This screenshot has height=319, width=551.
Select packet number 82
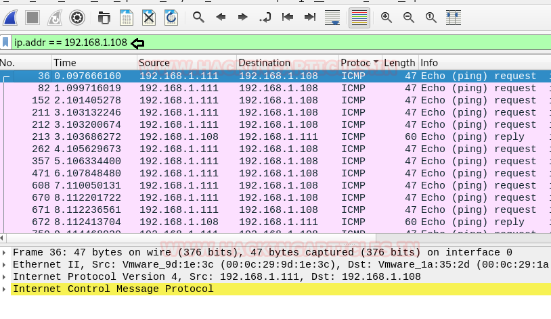click(x=275, y=88)
